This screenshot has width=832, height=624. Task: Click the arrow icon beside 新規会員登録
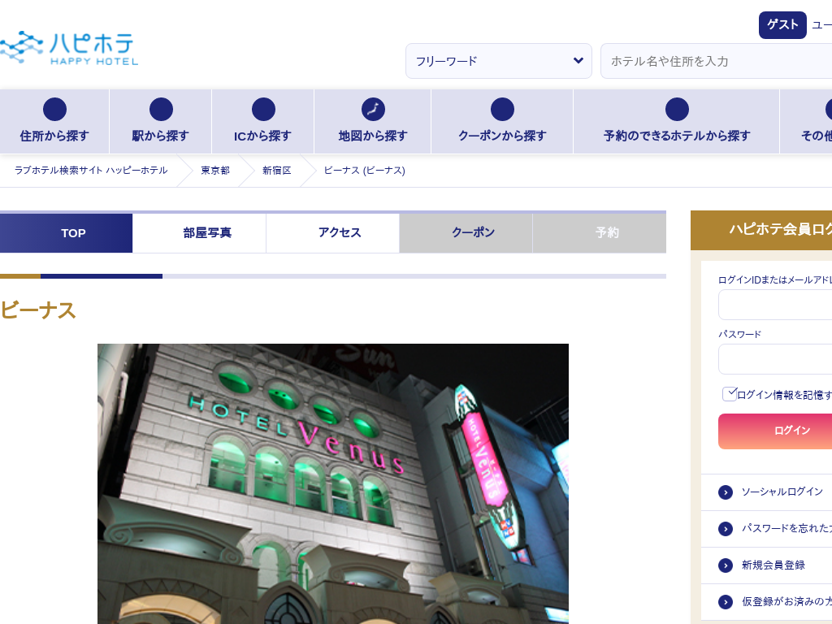(726, 565)
